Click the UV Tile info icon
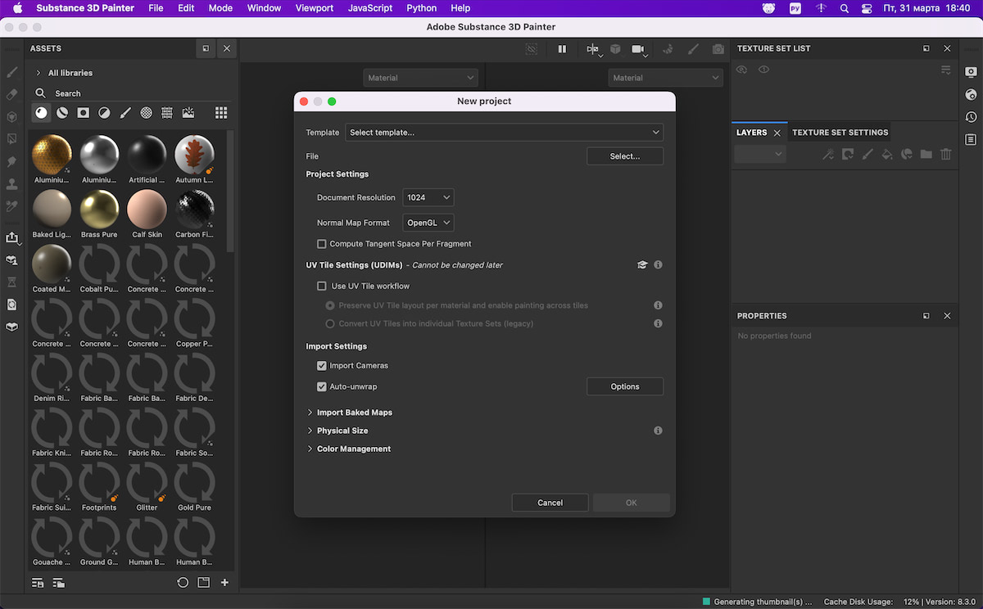983x609 pixels. point(658,265)
